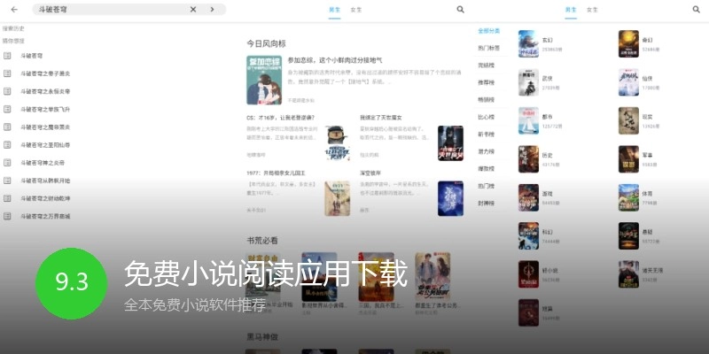This screenshot has height=354, width=709.
Task: Clear the search text with the X icon
Action: click(193, 10)
